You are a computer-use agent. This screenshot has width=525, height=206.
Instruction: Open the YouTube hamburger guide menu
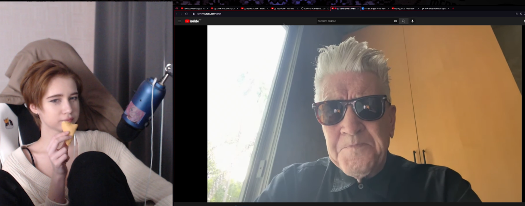click(x=180, y=21)
